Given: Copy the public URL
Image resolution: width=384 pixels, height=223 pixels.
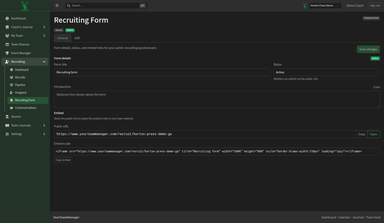Looking at the screenshot, I should 361,134.
